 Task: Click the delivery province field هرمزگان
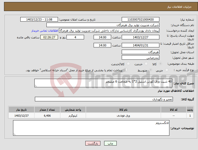141,52
